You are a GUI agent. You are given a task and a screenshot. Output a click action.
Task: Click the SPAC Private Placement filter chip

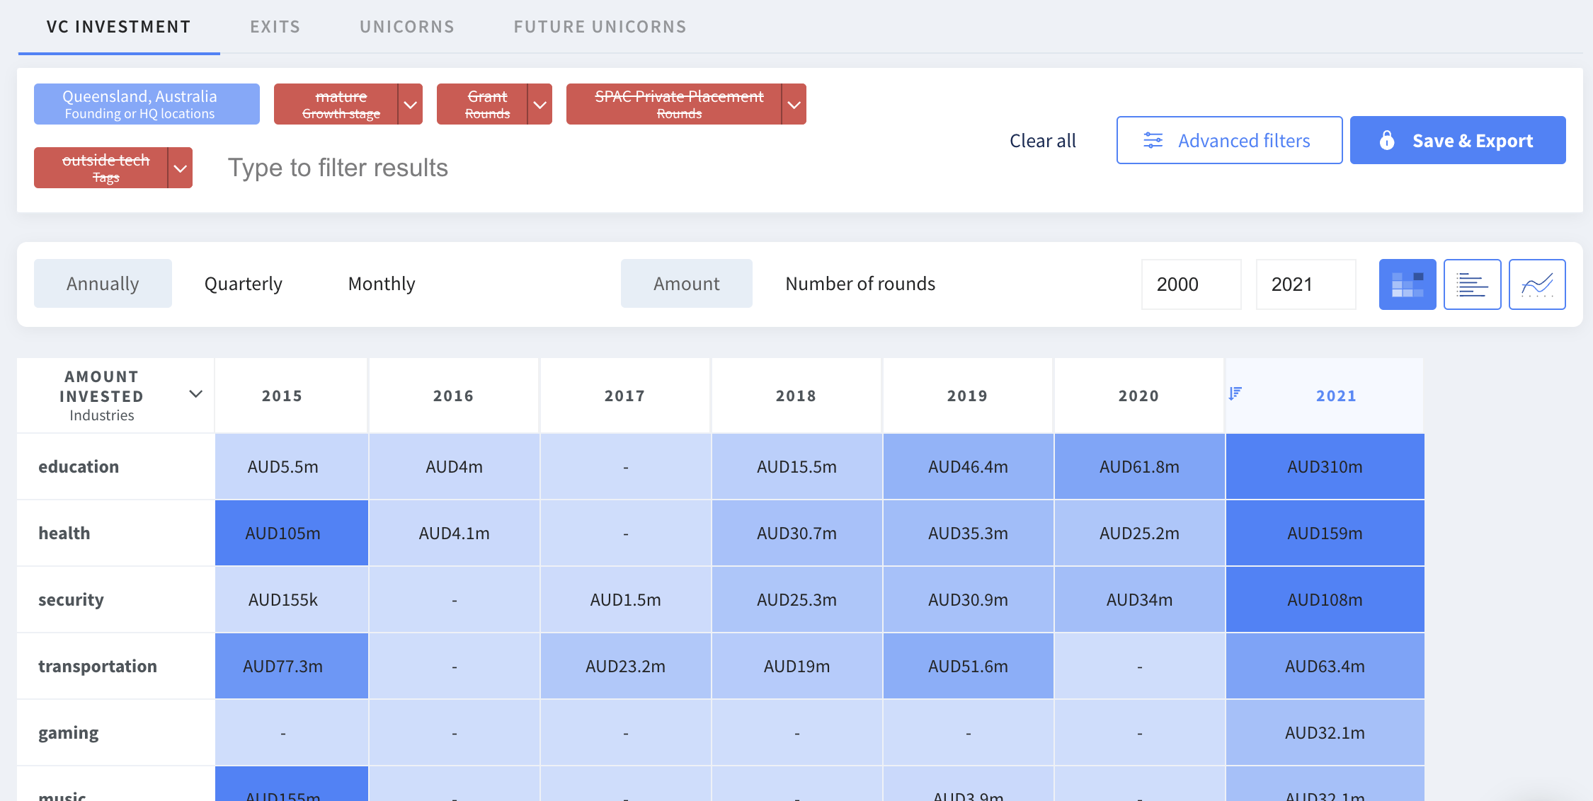(x=674, y=104)
